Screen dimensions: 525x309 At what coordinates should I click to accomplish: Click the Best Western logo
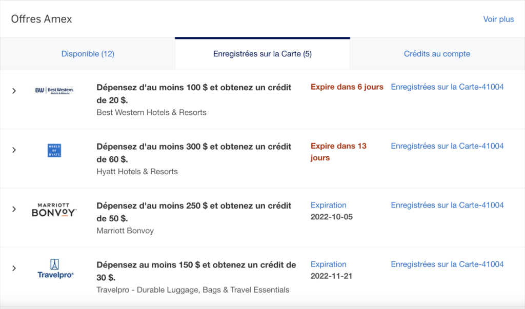54,91
